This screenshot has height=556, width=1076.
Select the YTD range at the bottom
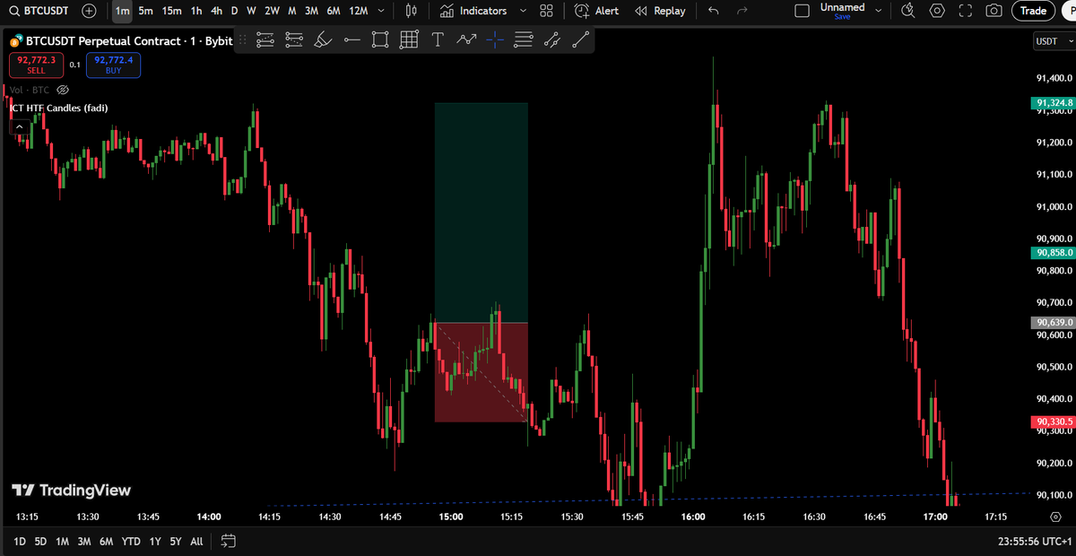tap(131, 542)
